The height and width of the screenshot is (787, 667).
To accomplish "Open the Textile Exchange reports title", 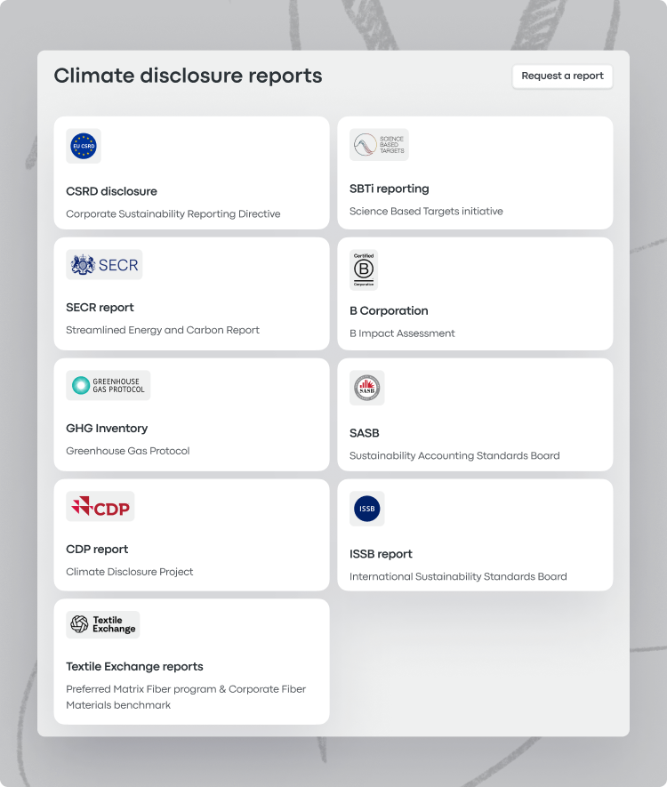I will tap(134, 667).
